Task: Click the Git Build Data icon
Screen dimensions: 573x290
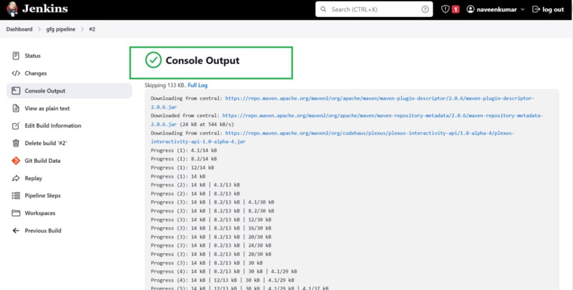Action: [x=16, y=161]
